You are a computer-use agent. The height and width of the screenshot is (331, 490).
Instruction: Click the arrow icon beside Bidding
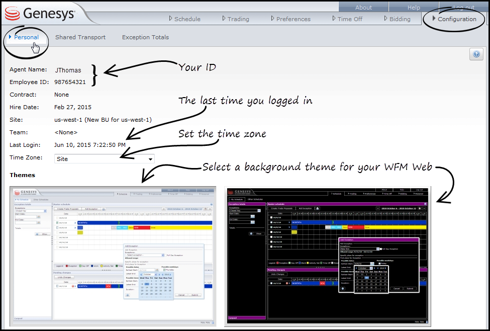pos(385,19)
